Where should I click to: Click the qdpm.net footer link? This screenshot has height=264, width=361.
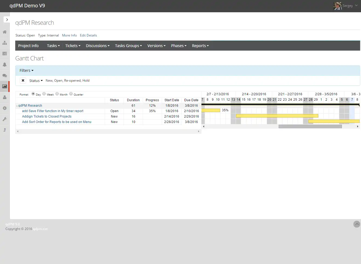click(x=41, y=229)
